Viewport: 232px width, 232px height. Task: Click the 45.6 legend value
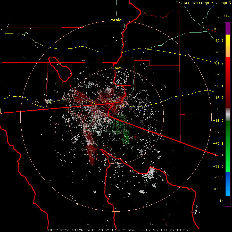click(219, 75)
